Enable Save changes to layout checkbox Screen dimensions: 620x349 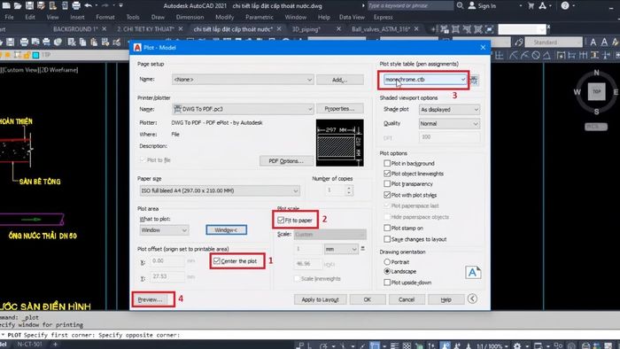pyautogui.click(x=387, y=239)
